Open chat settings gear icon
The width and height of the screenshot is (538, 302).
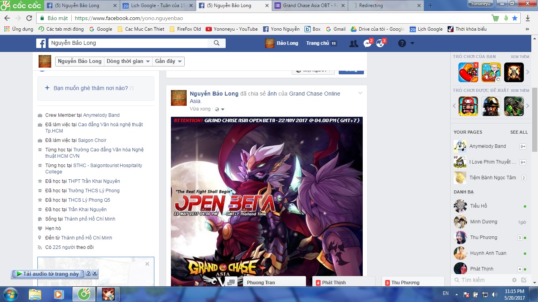point(514,280)
